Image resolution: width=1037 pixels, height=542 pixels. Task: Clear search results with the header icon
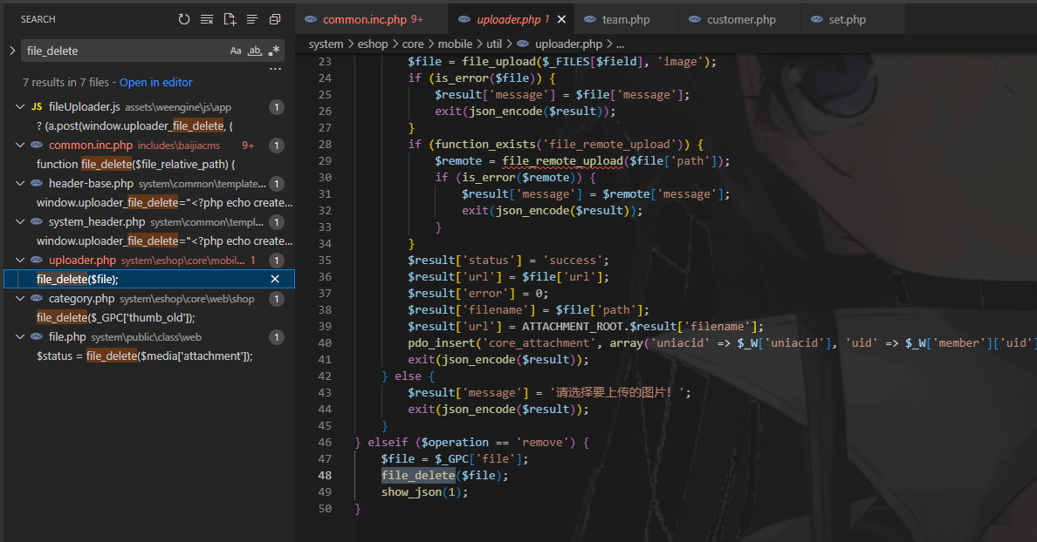point(206,19)
